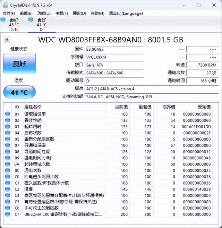Open the 主题(T) menu
This screenshot has width=222, height=228.
(x=62, y=14)
